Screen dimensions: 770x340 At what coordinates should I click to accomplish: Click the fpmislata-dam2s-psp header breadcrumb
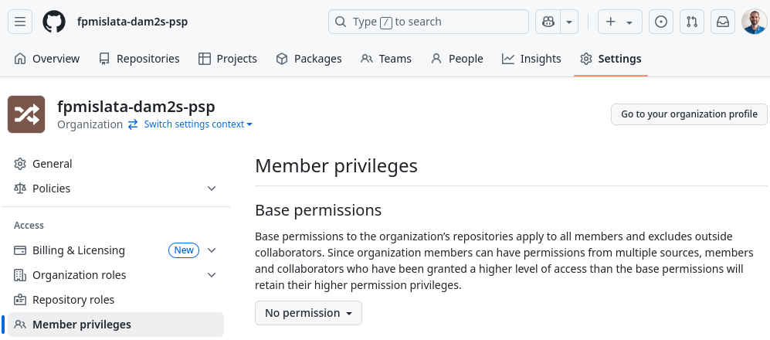[132, 22]
